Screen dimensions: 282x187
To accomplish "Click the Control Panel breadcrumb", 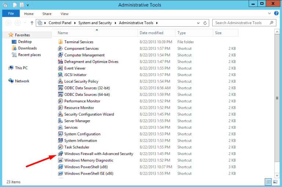I will [x=60, y=23].
